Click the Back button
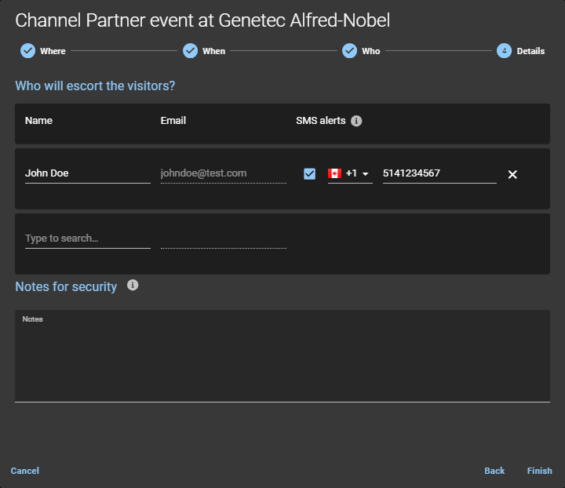 494,471
